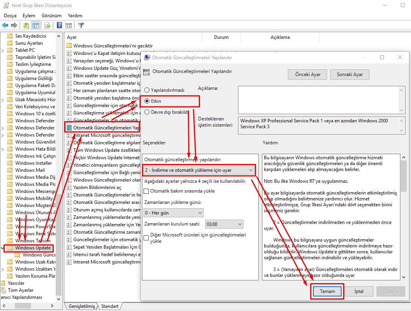Click the Yazılım Bildirimlerini aç policy icon
This screenshot has height=311, width=411.
point(69,187)
